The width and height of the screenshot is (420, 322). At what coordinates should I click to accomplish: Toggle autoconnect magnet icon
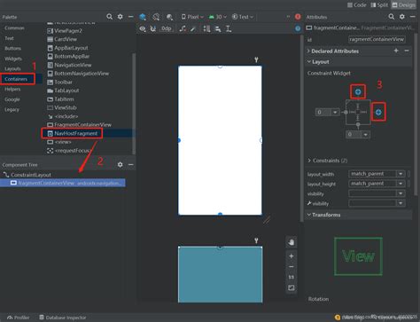point(153,28)
